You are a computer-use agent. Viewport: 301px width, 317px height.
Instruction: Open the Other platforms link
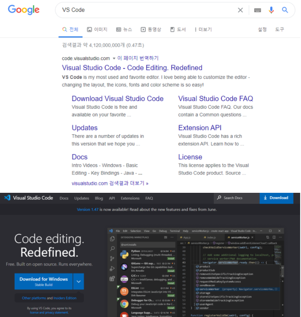[34, 298]
